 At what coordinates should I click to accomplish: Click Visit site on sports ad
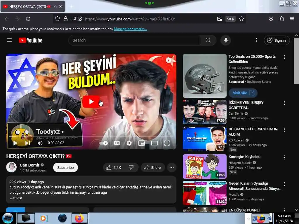243,93
